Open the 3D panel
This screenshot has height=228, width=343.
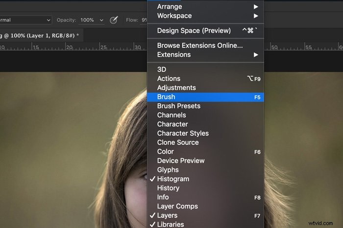tap(205, 69)
